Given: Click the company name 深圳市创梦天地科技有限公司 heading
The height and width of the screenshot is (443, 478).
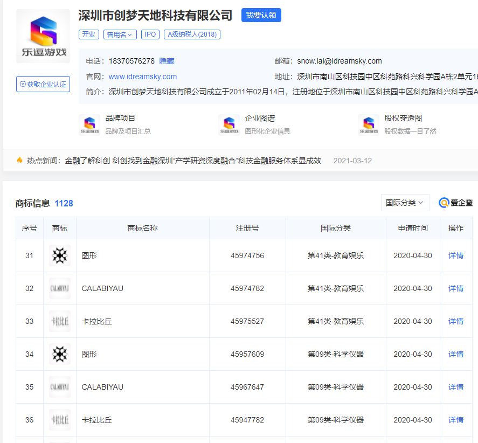Looking at the screenshot, I should [x=155, y=15].
